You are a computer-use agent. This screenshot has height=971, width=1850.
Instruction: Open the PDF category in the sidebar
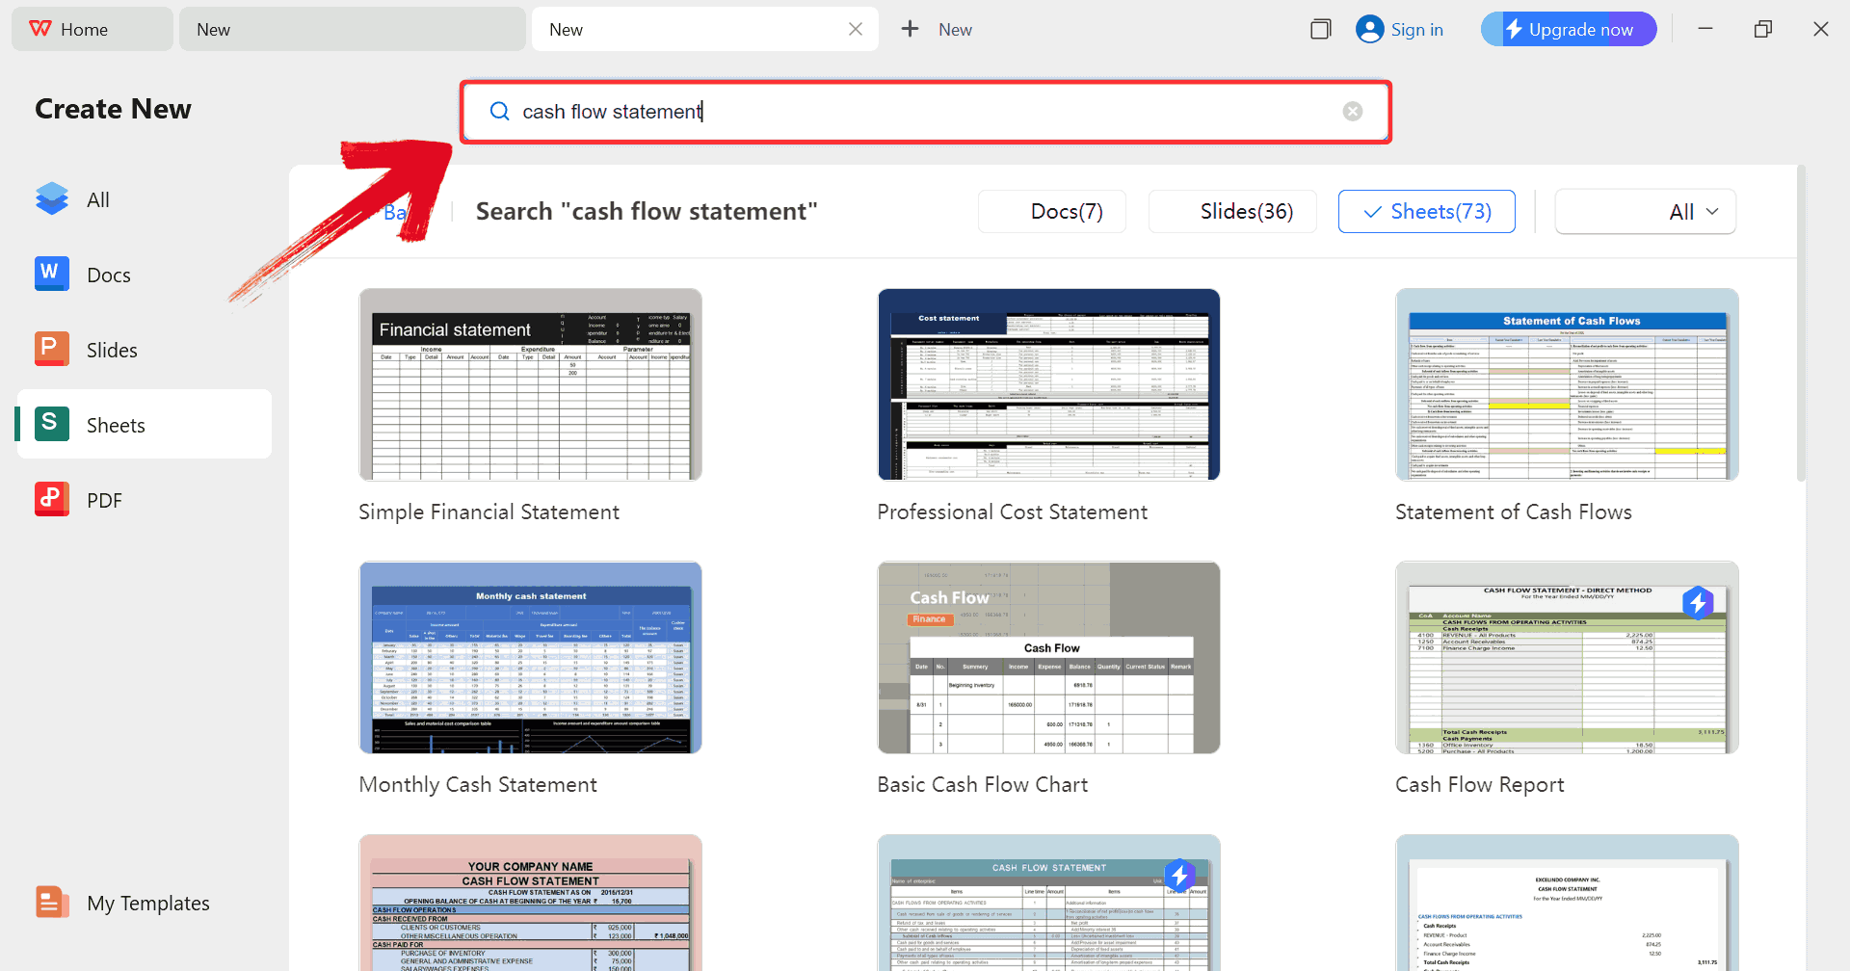click(104, 500)
